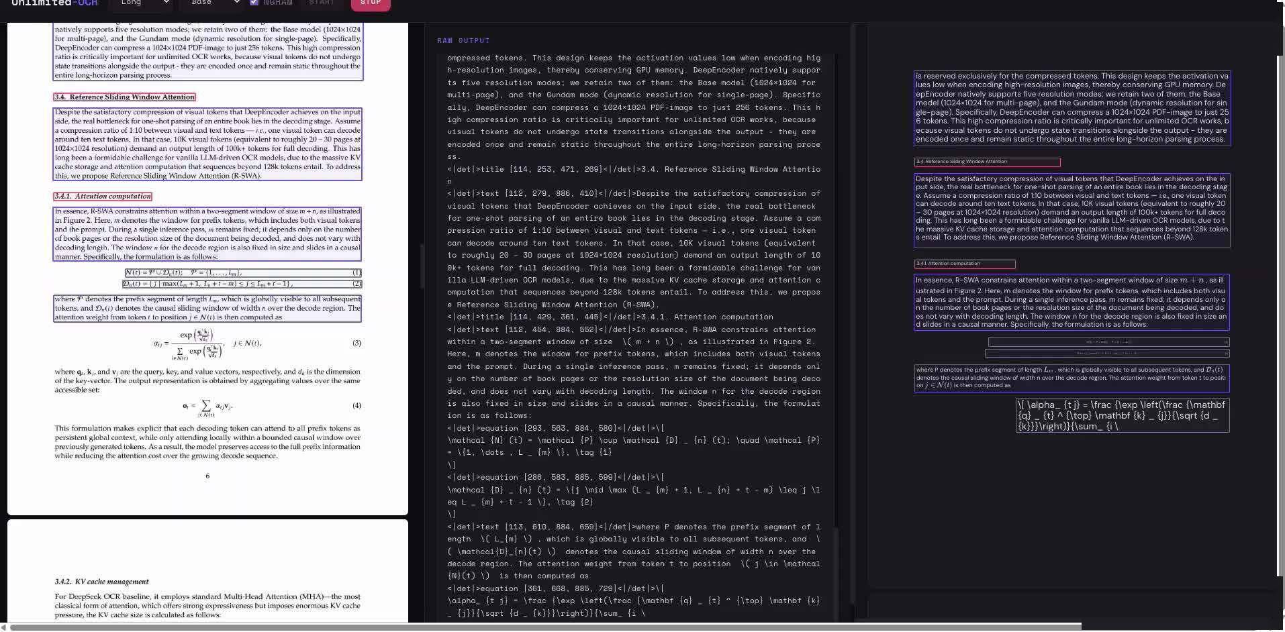Screen dimensions: 1285x632
Task: Click the rendered box '3.4. Reference Sliding Window Attention' in the right panel
Action: 987,162
